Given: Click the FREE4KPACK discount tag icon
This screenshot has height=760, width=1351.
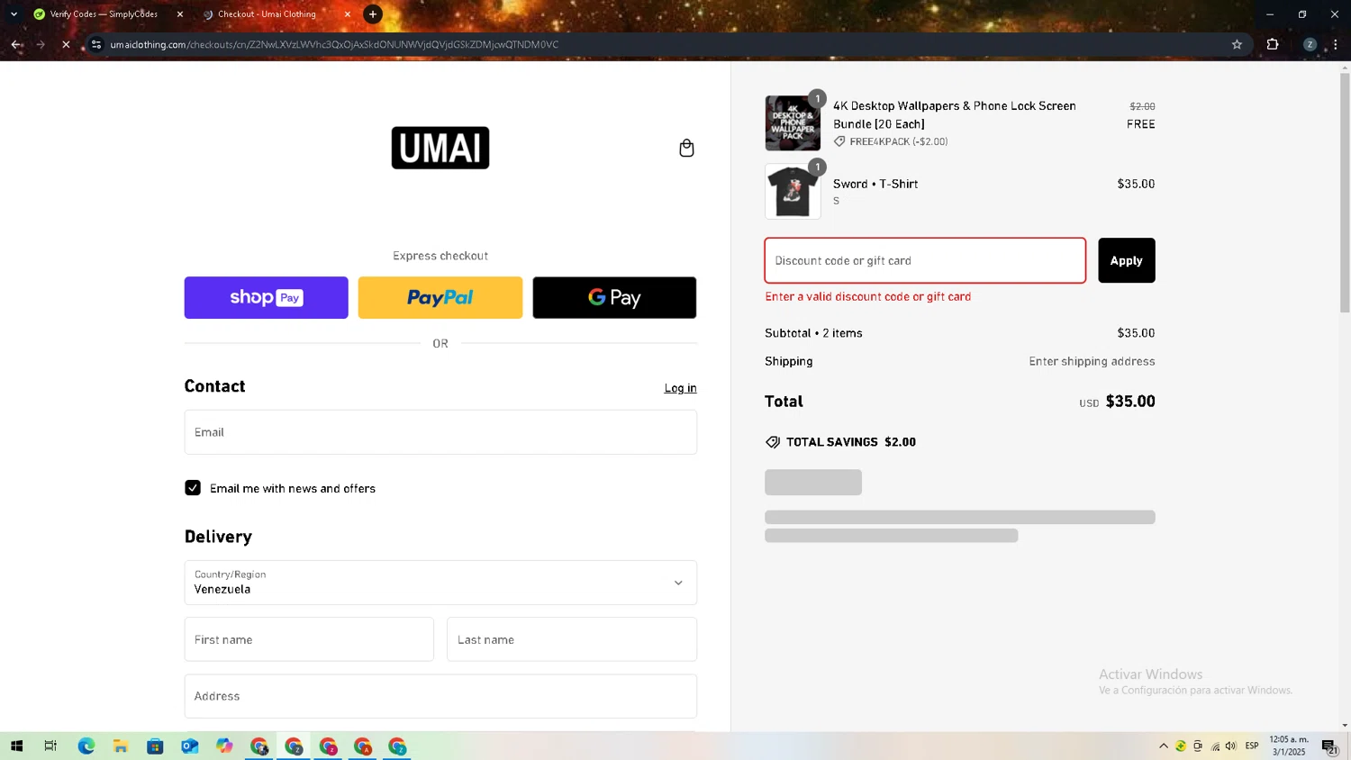Looking at the screenshot, I should point(839,141).
